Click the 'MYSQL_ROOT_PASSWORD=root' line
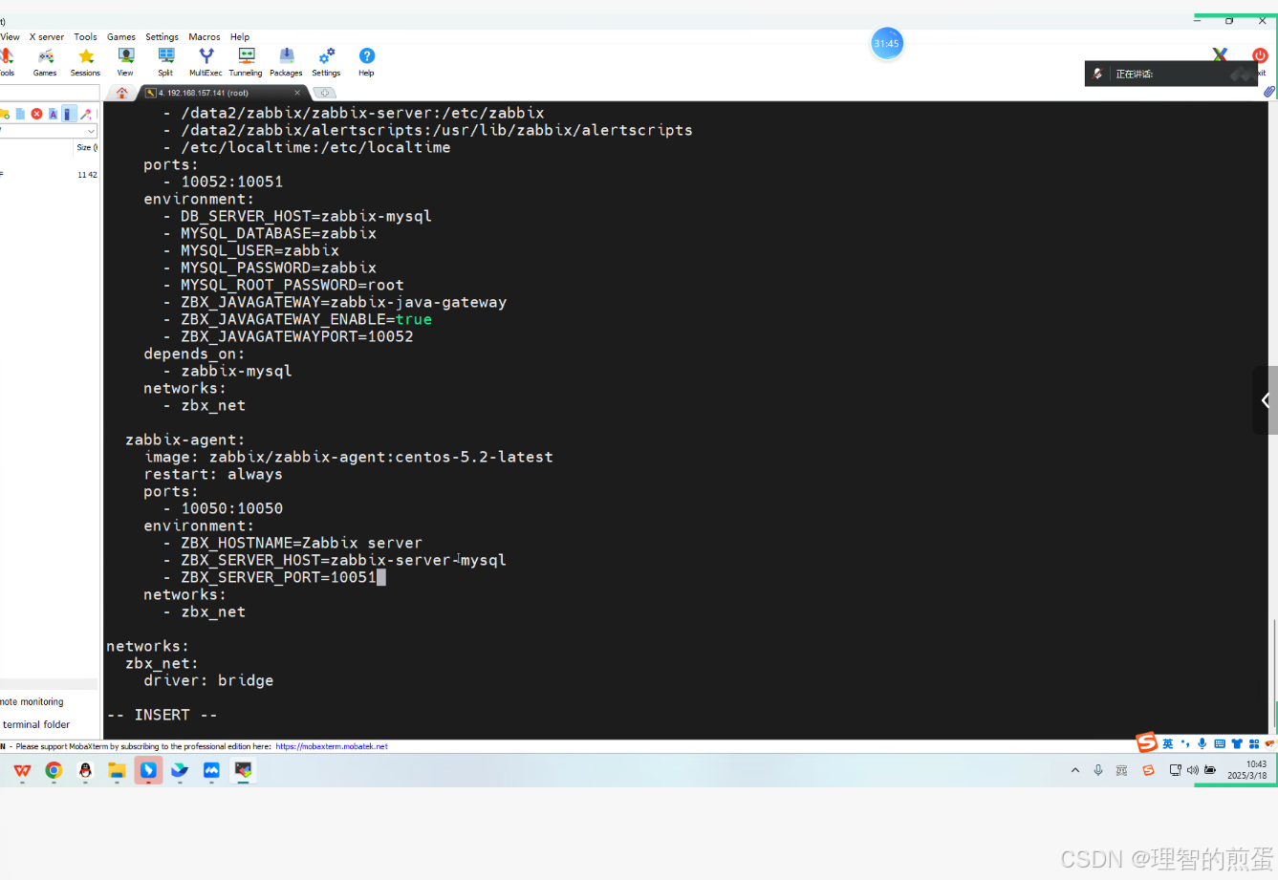 (292, 285)
